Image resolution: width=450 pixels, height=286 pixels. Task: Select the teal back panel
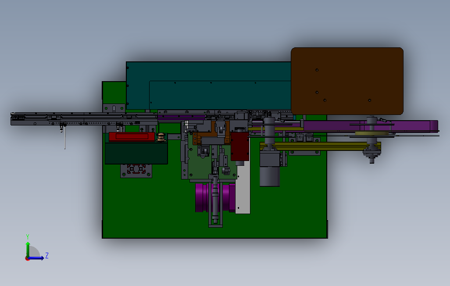pos(209,86)
